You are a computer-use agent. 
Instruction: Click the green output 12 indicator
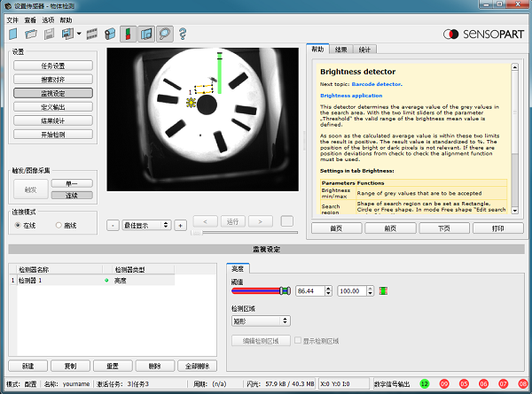[425, 384]
